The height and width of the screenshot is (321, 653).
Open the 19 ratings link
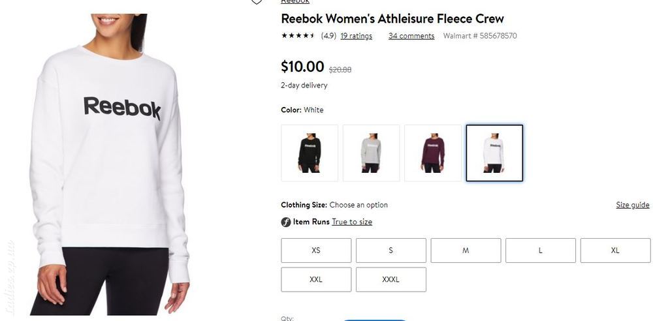[x=357, y=36]
